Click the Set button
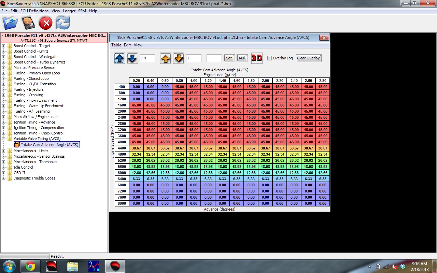Screen dimensions: 437x273 coord(229,58)
